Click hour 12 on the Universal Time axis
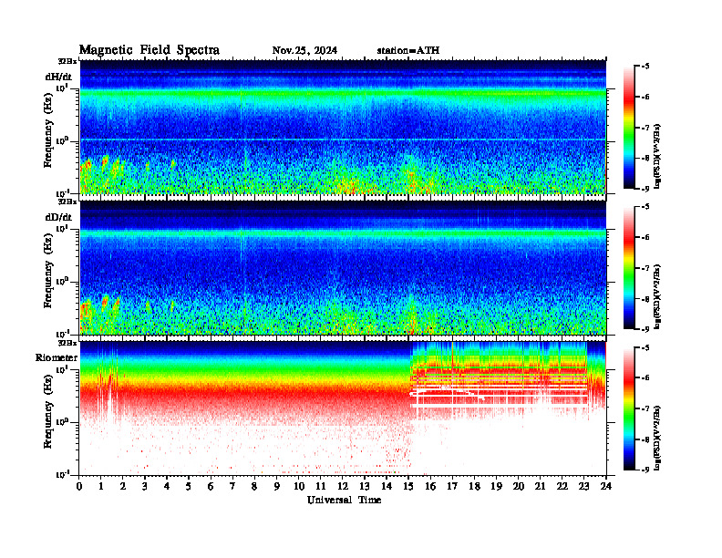The width and height of the screenshot is (722, 558). (343, 487)
